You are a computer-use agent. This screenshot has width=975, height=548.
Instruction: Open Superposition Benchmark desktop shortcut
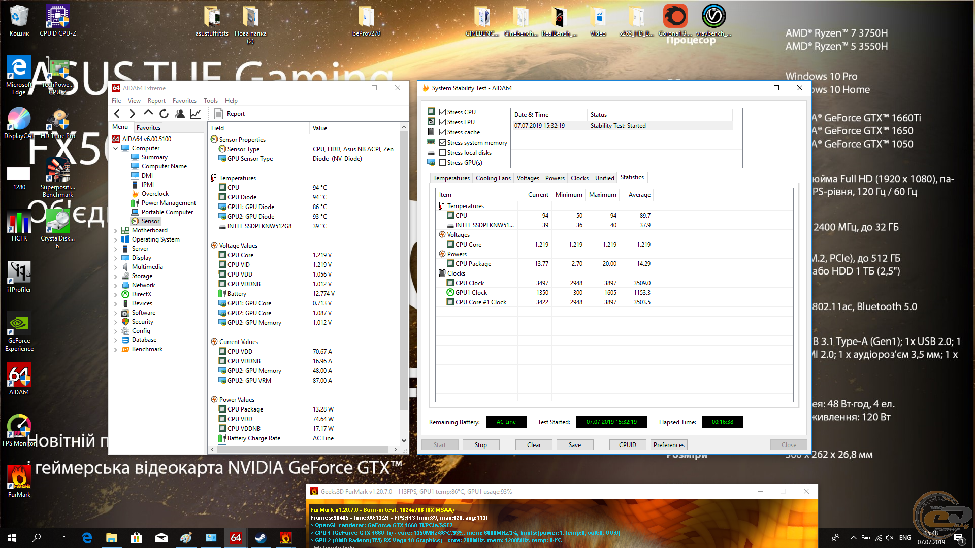(58, 178)
